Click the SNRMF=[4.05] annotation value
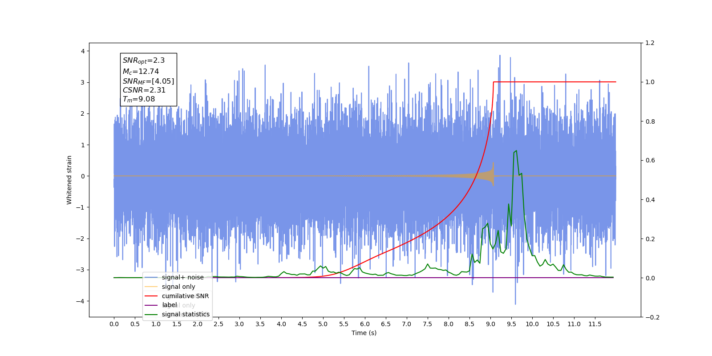Viewport: 712px width, 356px height. (149, 81)
